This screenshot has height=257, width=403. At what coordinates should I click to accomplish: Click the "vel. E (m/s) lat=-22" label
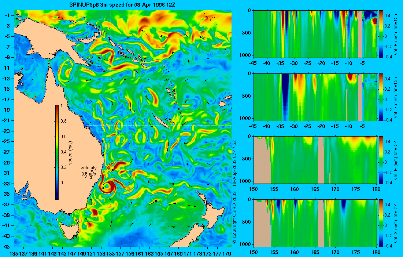[396, 160]
